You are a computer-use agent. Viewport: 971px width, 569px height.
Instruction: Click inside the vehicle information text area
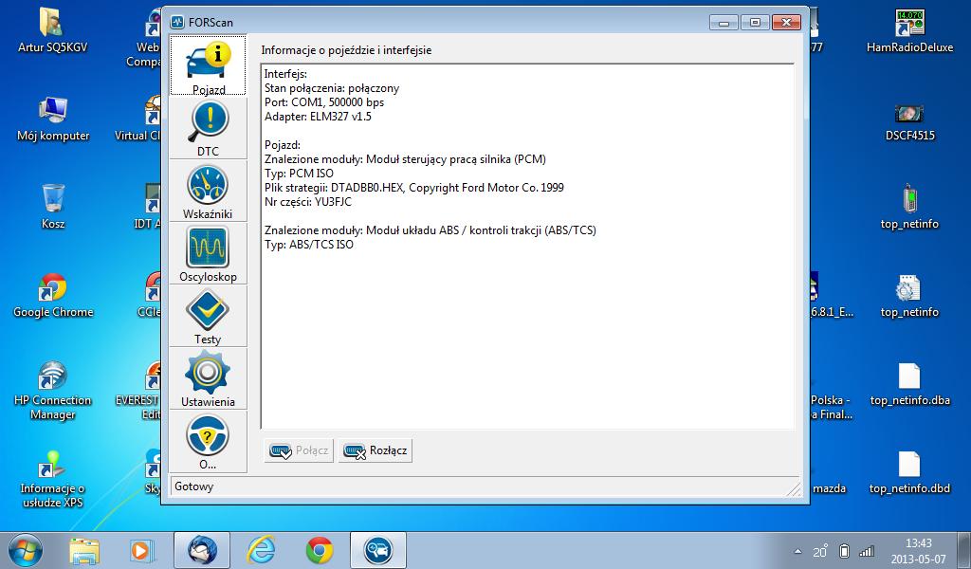click(526, 332)
